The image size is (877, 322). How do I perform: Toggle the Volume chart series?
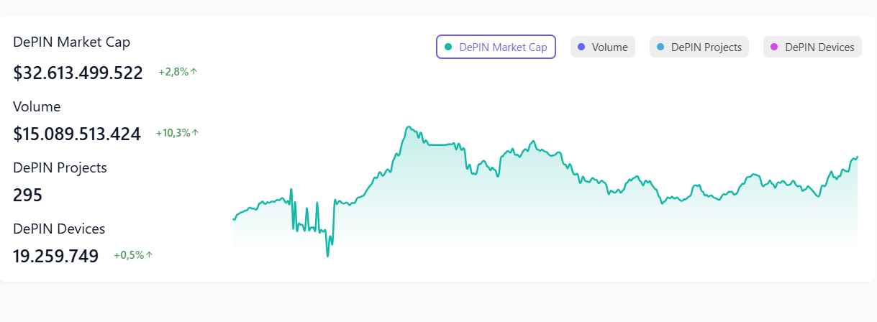pos(602,47)
